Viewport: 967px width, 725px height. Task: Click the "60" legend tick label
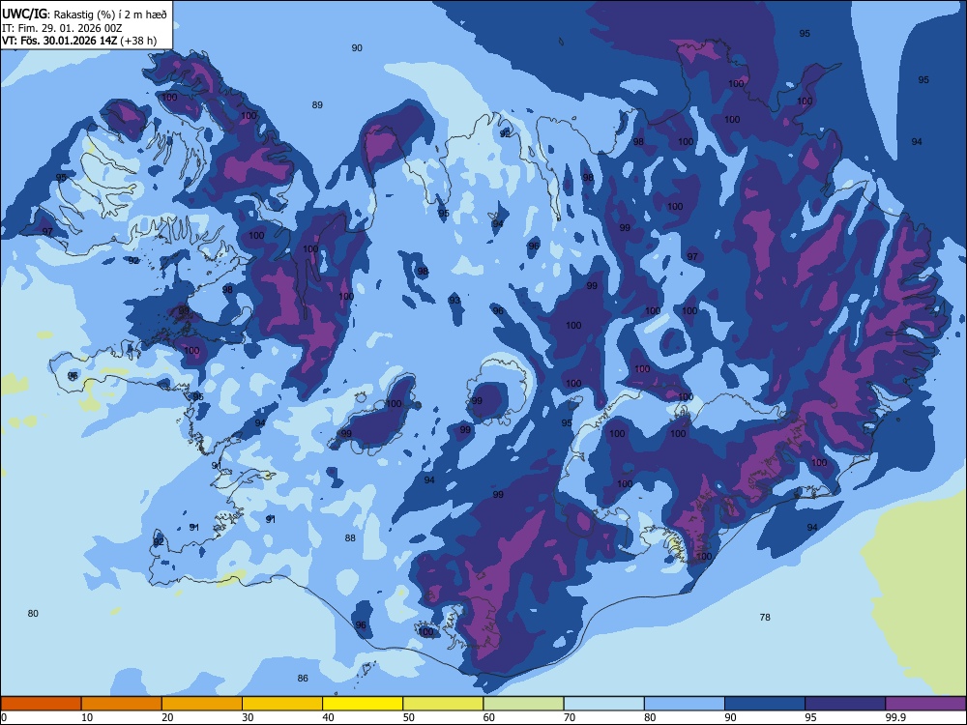pos(489,717)
